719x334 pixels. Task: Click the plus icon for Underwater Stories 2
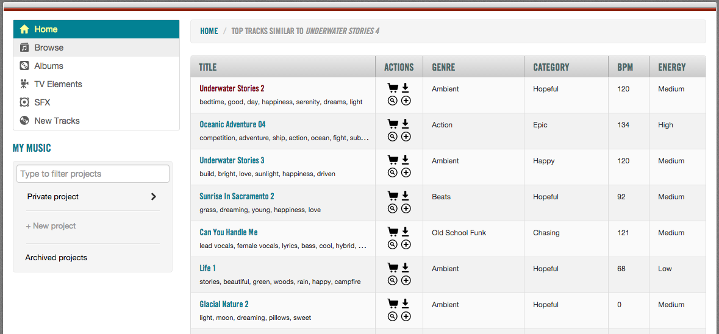coord(406,101)
